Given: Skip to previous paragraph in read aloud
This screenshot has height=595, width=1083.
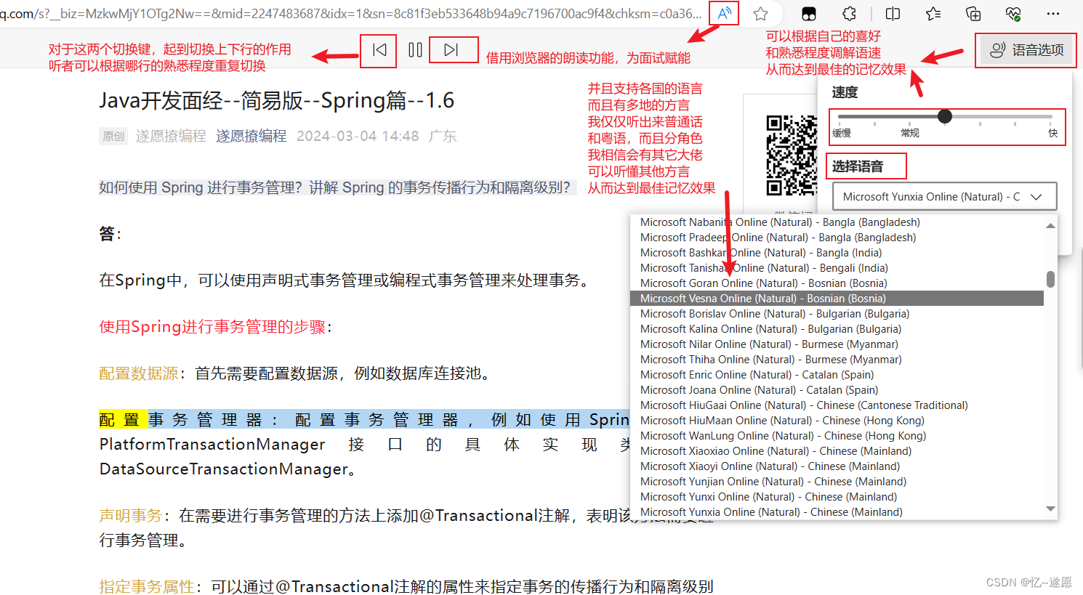Looking at the screenshot, I should tap(379, 50).
